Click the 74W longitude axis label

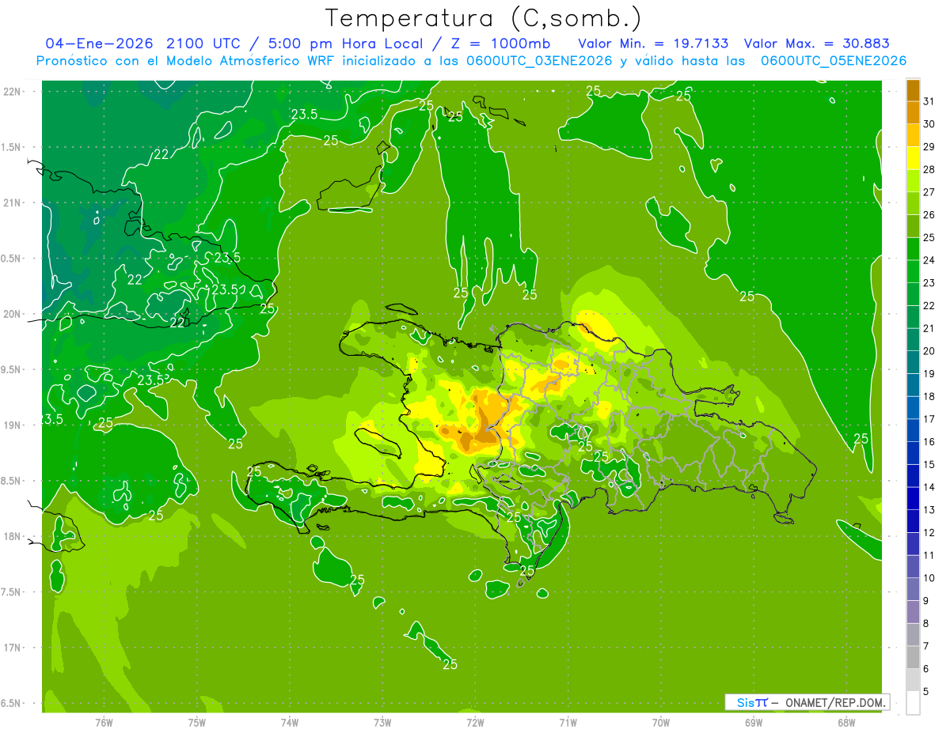click(290, 724)
